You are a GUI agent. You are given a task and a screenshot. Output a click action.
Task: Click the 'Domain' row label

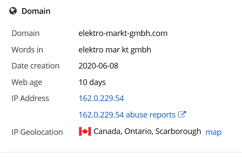click(25, 33)
